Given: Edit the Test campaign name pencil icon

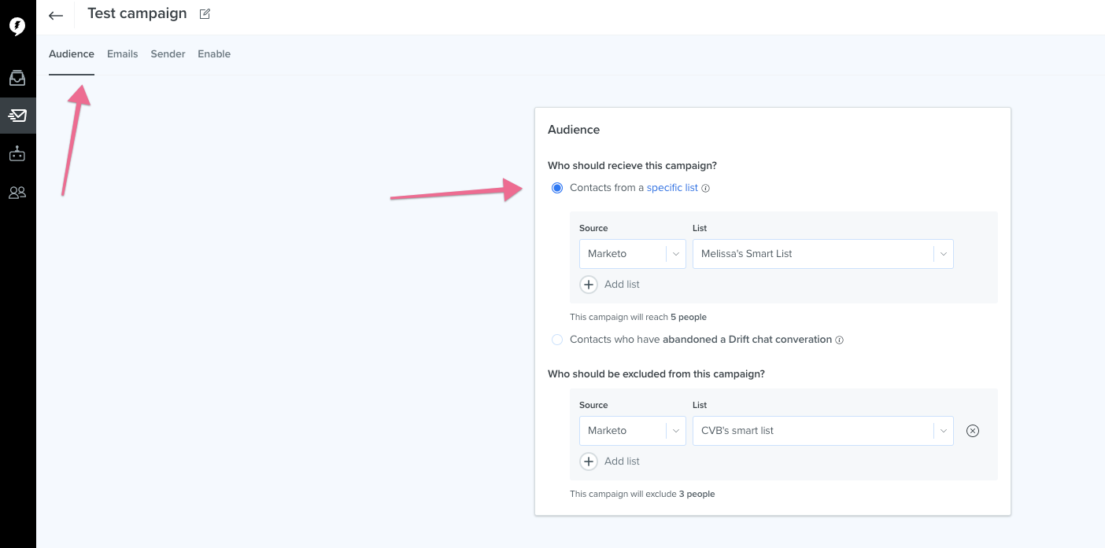Looking at the screenshot, I should pos(205,13).
